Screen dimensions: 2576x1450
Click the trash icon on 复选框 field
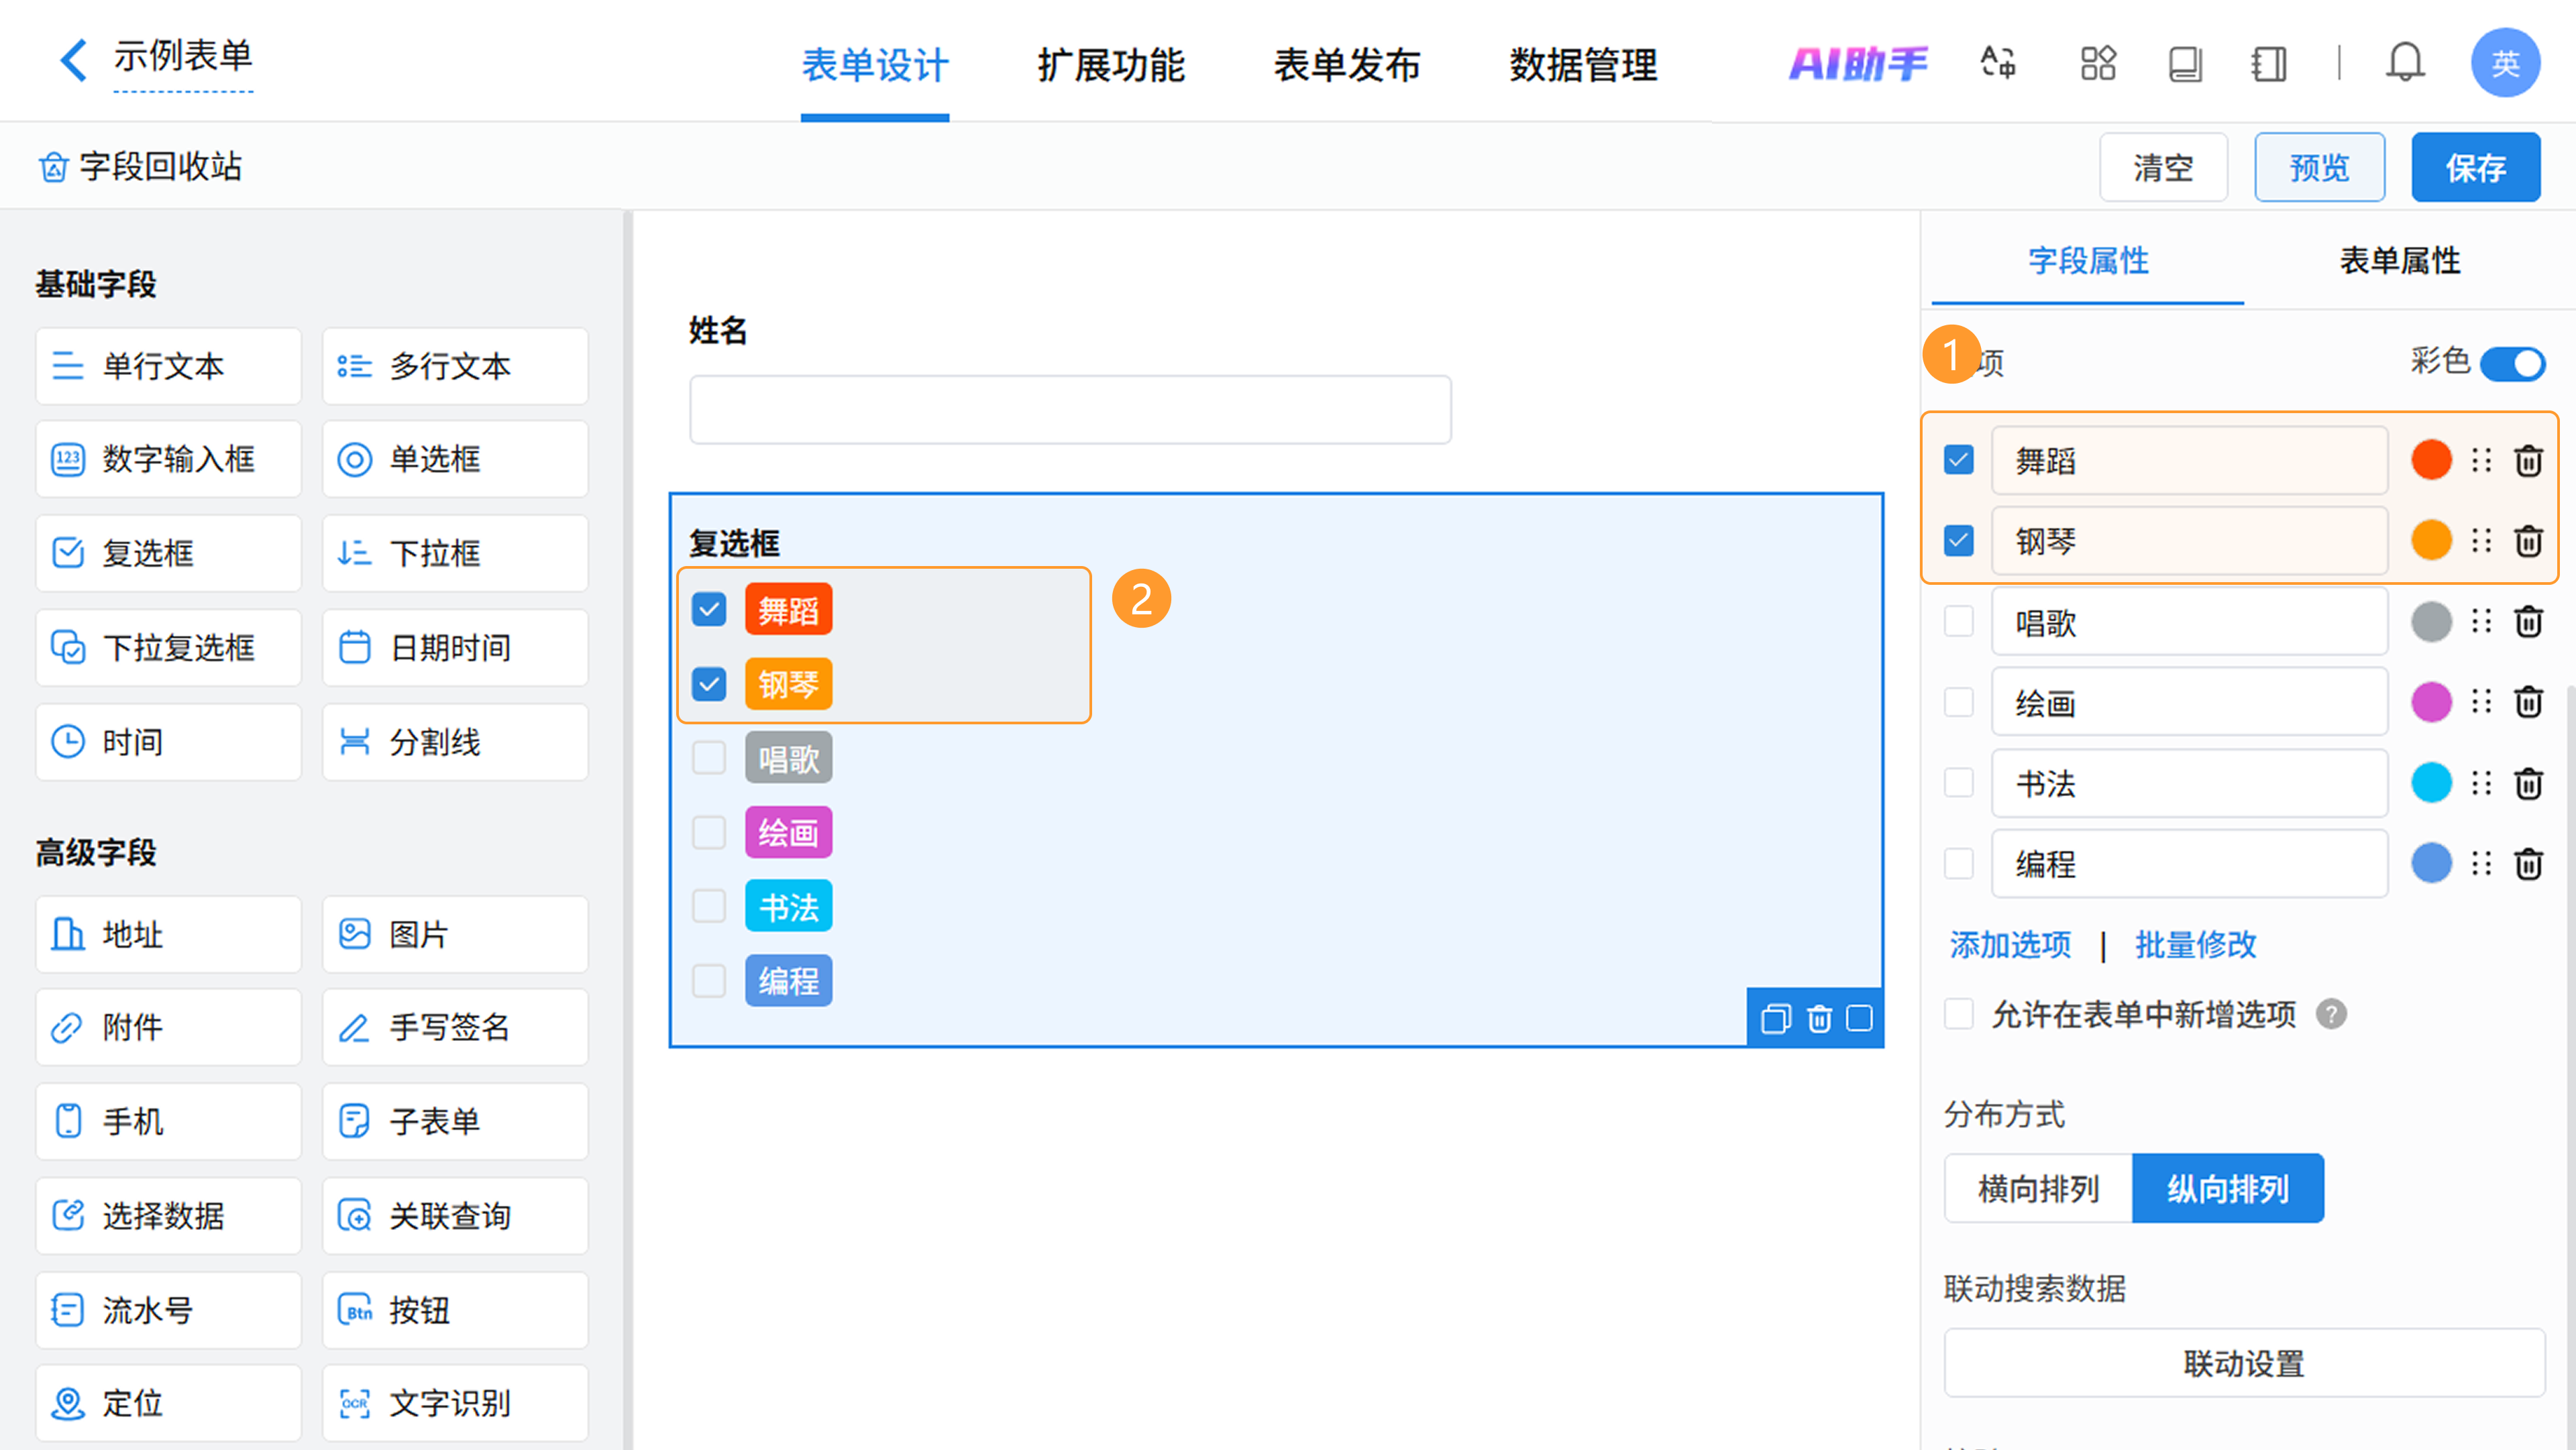click(x=1819, y=1018)
